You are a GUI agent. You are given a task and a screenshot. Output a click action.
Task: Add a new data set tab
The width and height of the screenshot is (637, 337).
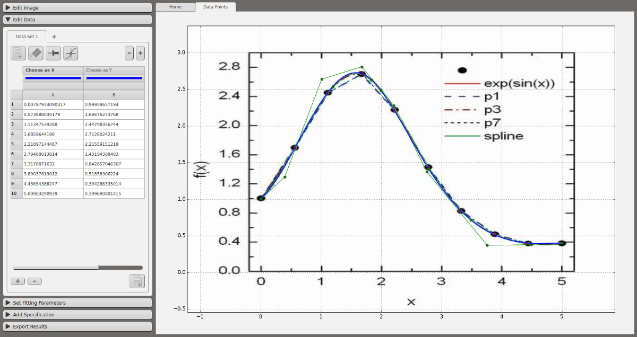click(x=54, y=37)
